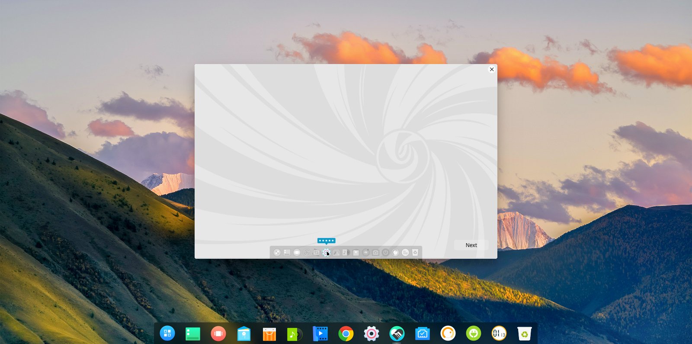
Task: Click the orange circle icon in the dock
Action: (x=448, y=333)
